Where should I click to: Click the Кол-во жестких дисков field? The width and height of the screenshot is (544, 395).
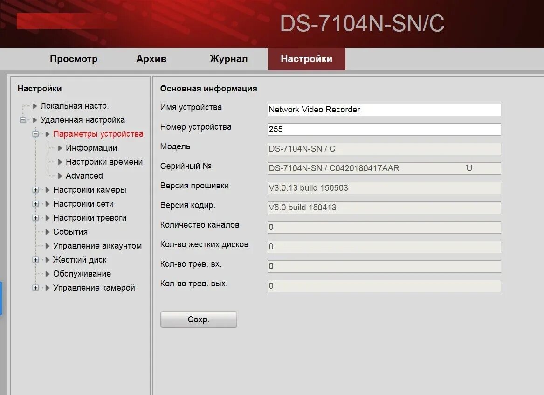[x=384, y=247]
